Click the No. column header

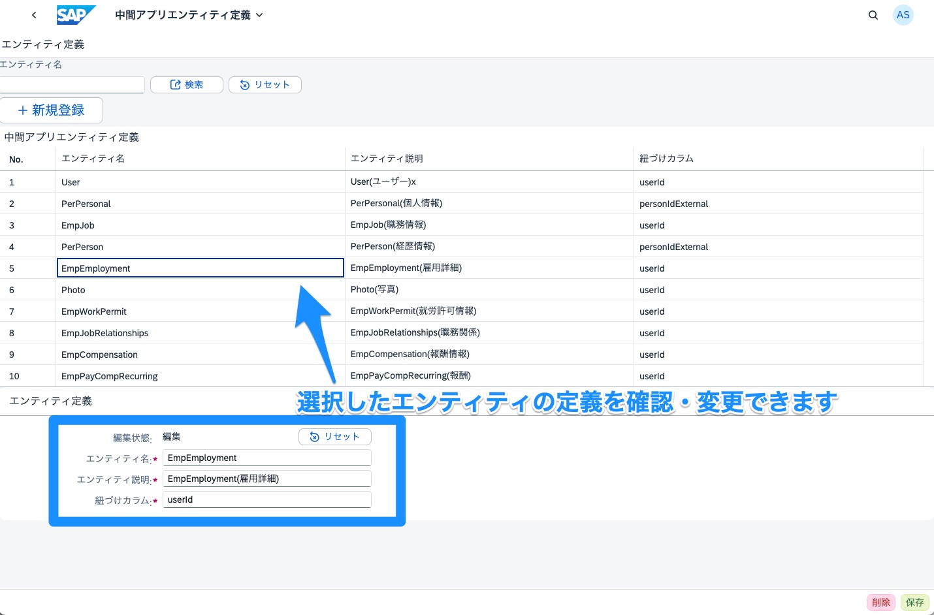click(28, 159)
